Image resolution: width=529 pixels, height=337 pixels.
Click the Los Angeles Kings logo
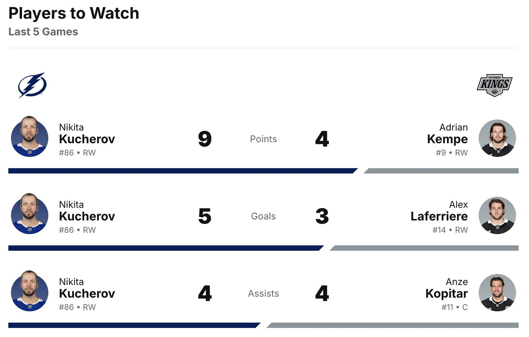494,85
